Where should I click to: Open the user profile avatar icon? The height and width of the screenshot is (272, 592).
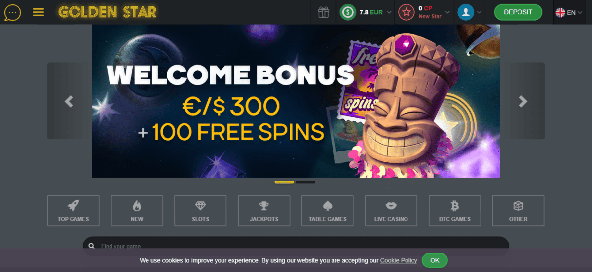pyautogui.click(x=465, y=12)
